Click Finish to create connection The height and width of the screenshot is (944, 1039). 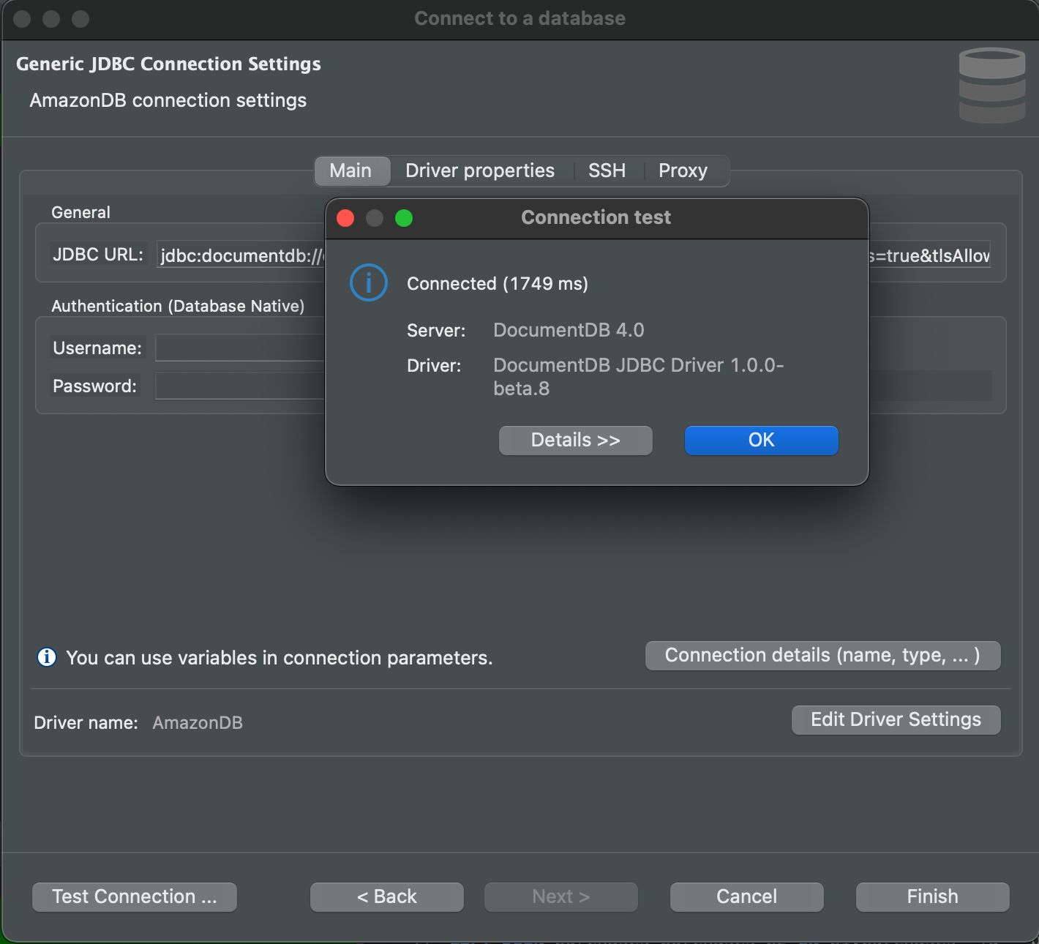pyautogui.click(x=932, y=896)
